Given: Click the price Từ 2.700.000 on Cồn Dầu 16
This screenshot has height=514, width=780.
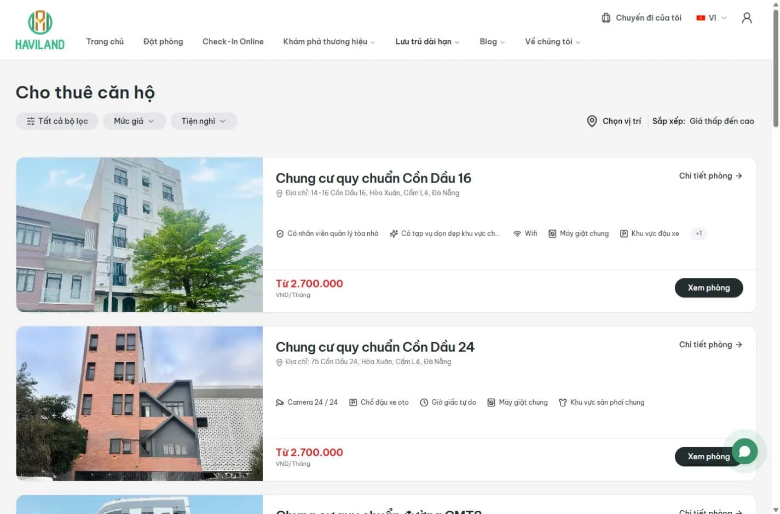Looking at the screenshot, I should pyautogui.click(x=309, y=284).
